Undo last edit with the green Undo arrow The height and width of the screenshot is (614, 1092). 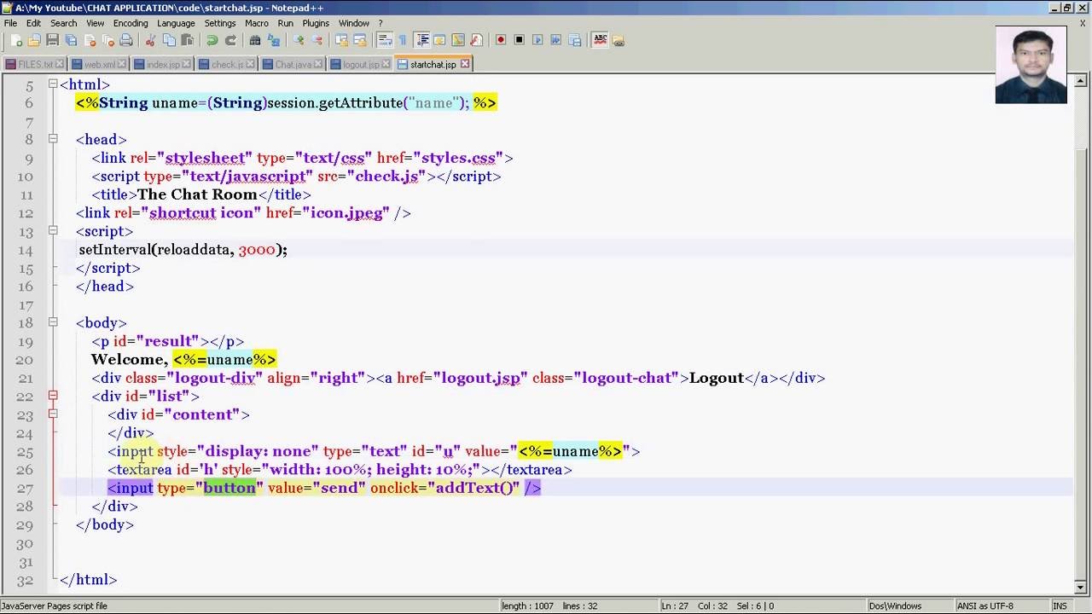pos(212,40)
